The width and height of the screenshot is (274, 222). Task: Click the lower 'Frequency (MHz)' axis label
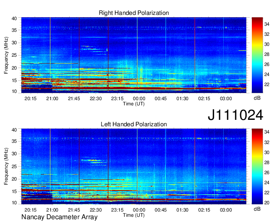tap(6, 166)
